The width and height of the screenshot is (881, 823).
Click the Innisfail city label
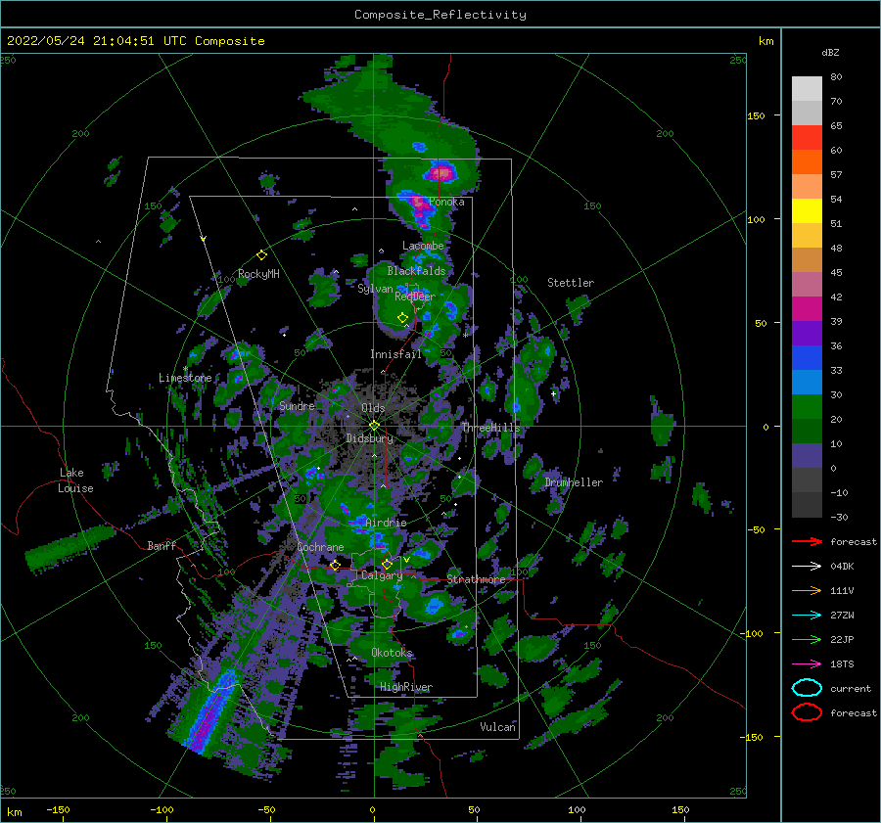(x=395, y=354)
